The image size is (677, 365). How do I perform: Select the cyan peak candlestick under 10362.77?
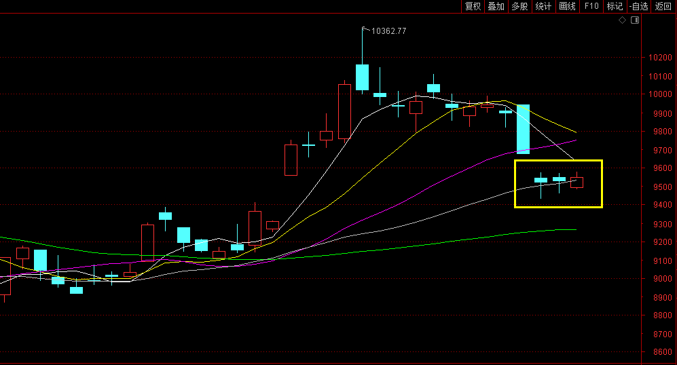[362, 77]
